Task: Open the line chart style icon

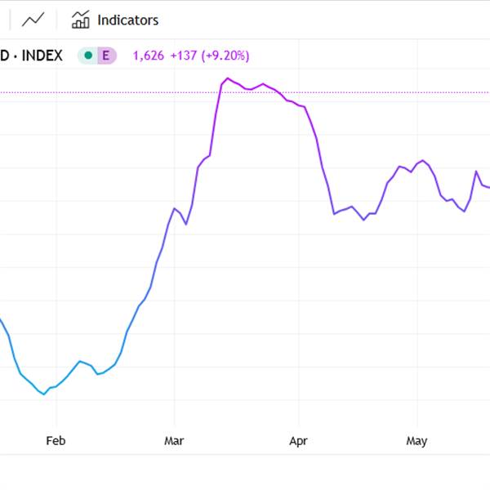Action: point(33,20)
